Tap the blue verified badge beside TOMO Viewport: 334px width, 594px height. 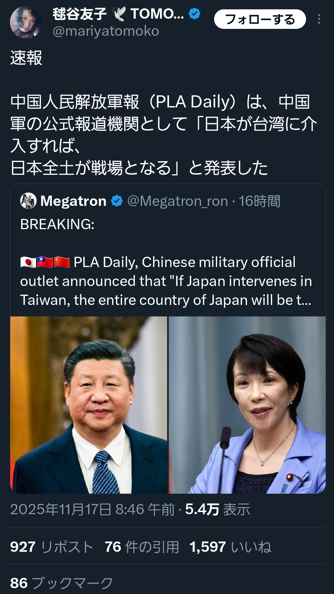pos(195,14)
